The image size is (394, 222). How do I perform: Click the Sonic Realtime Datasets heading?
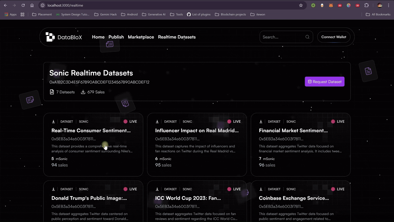coord(91,73)
